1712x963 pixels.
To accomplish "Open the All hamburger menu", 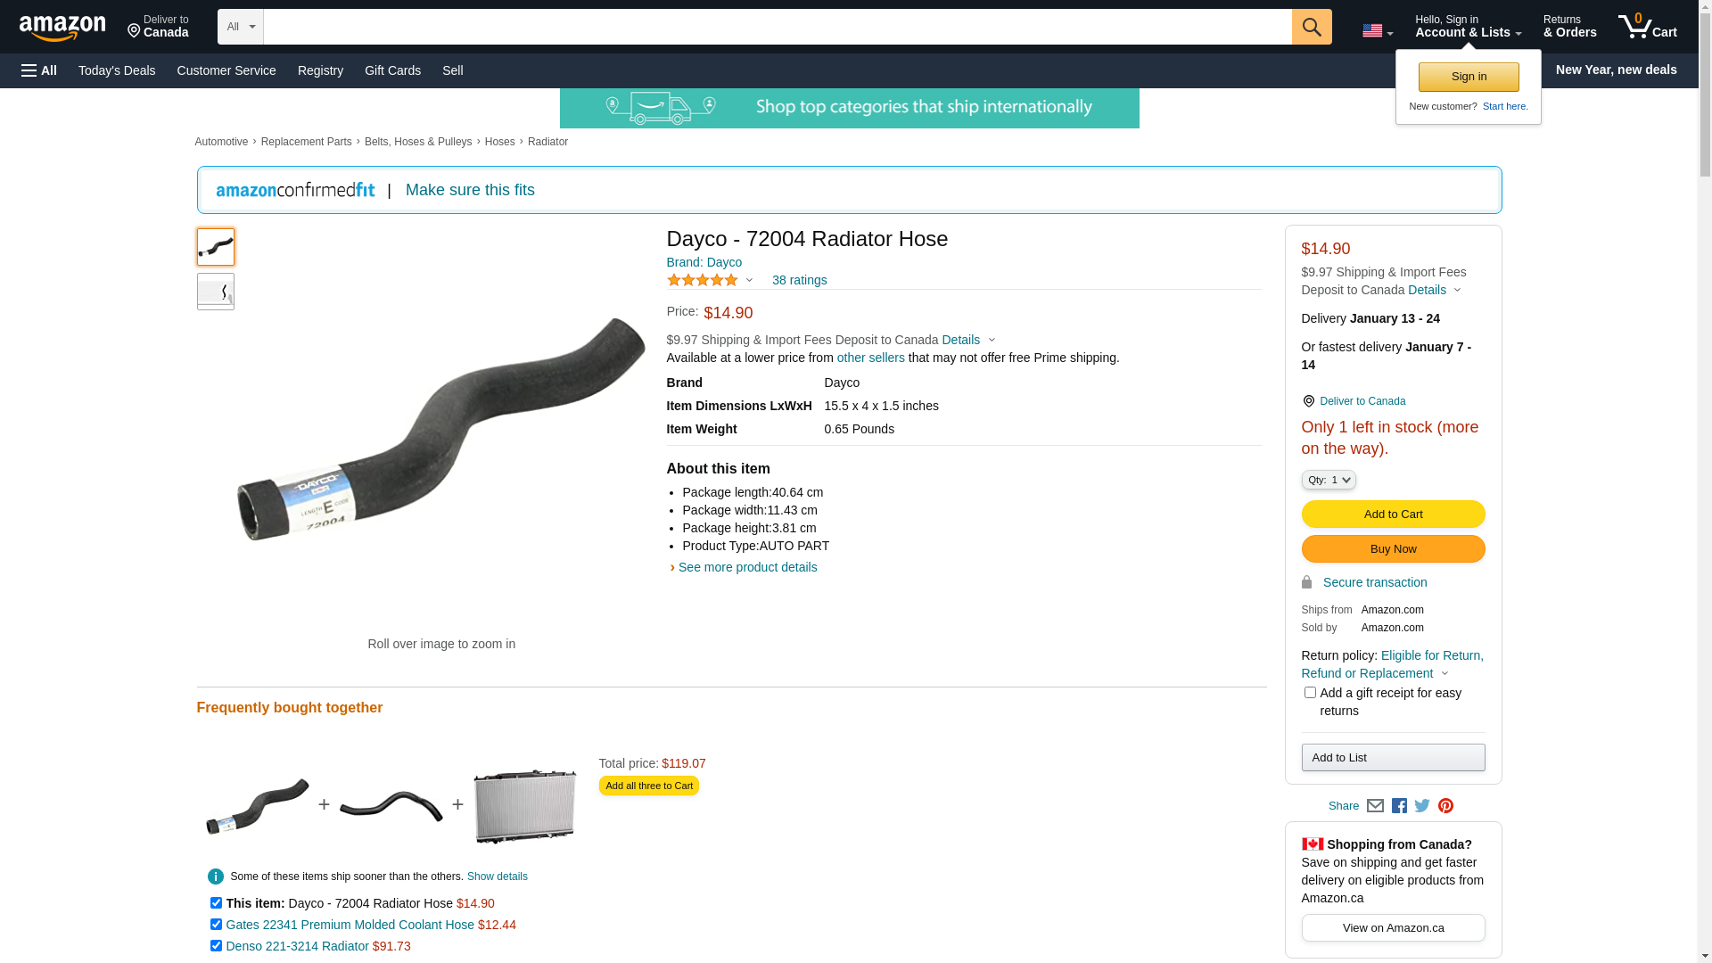I will [x=39, y=70].
